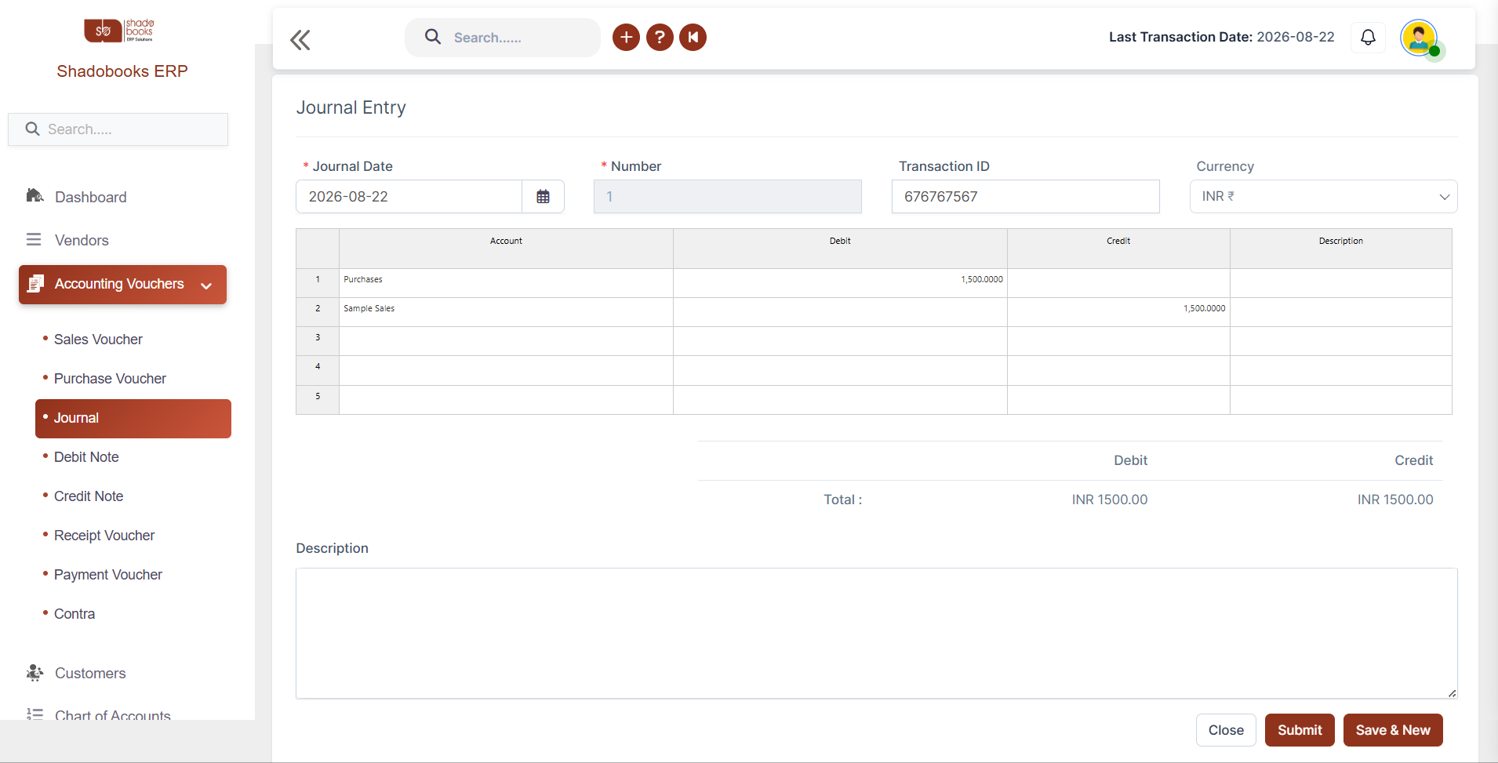Focus the Transaction ID field

[x=1025, y=196]
